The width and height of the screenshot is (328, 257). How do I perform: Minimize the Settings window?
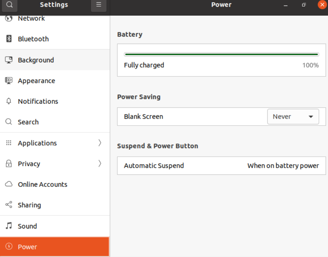coord(286,5)
